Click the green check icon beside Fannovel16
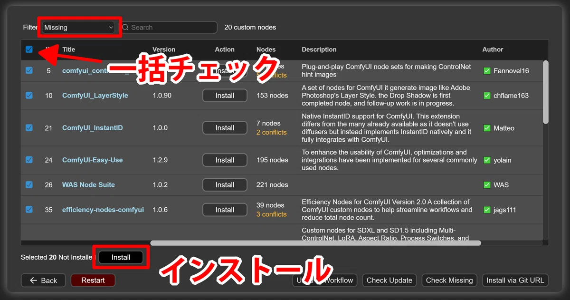 click(x=487, y=71)
